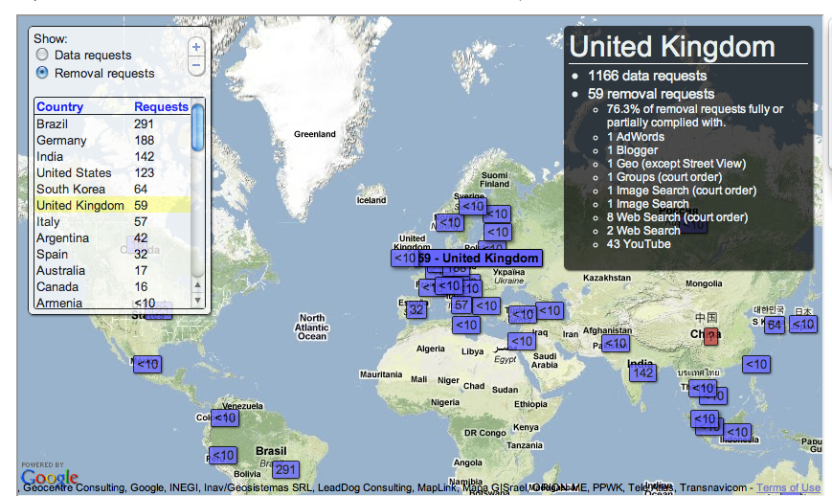Screen dimensions: 832x496
Task: Choose Spain in the country list
Action: [112, 254]
